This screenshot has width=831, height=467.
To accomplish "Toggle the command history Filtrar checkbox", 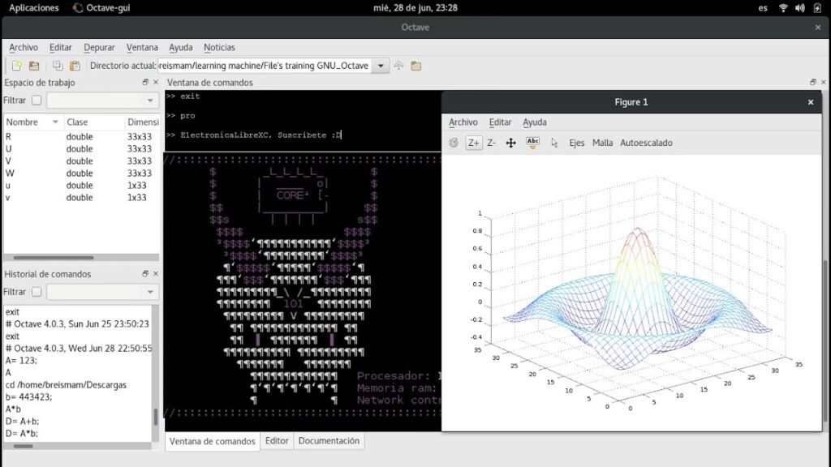I will 37,292.
